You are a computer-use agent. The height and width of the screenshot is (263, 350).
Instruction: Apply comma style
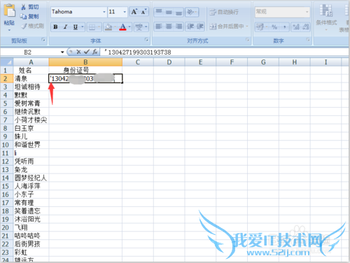click(285, 27)
